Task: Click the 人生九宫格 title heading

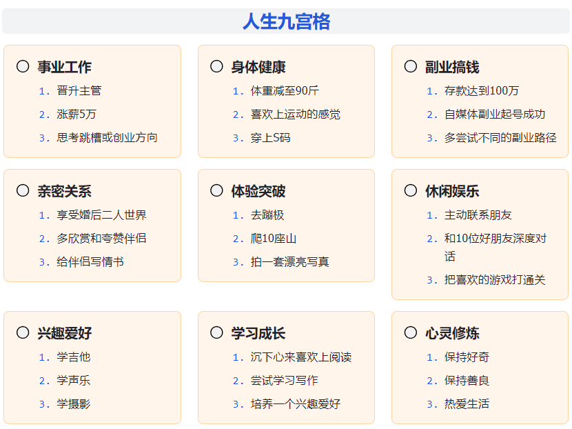Action: click(x=287, y=21)
